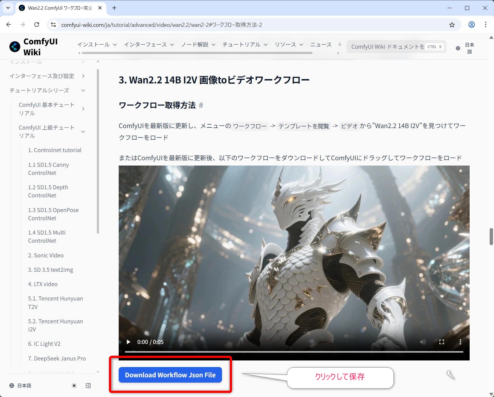Bookmark this page with star icon
494x397 pixels.
(x=452, y=25)
